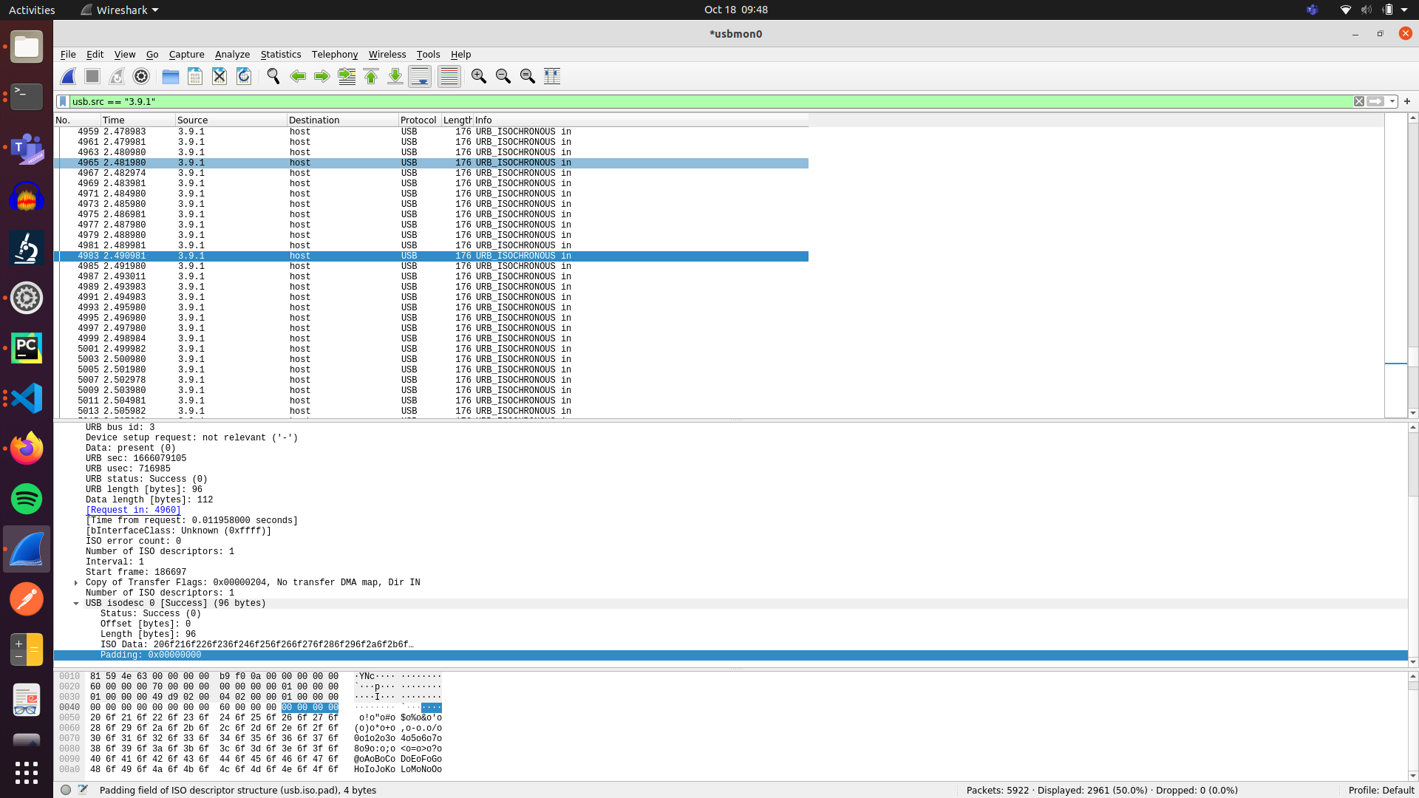The image size is (1419, 798).
Task: Stop the running capture
Action: (x=92, y=76)
